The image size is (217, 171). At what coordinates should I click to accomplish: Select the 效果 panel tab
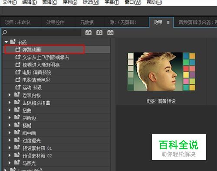(158, 23)
